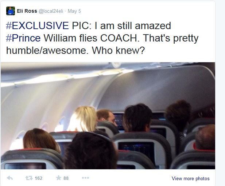Favorite the tweet with the star icon
The height and width of the screenshot is (186, 225).
(58, 178)
